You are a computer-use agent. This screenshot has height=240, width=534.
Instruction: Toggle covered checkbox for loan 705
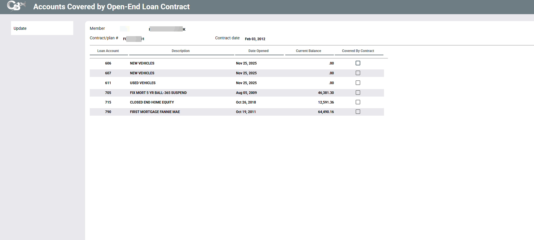point(358,93)
